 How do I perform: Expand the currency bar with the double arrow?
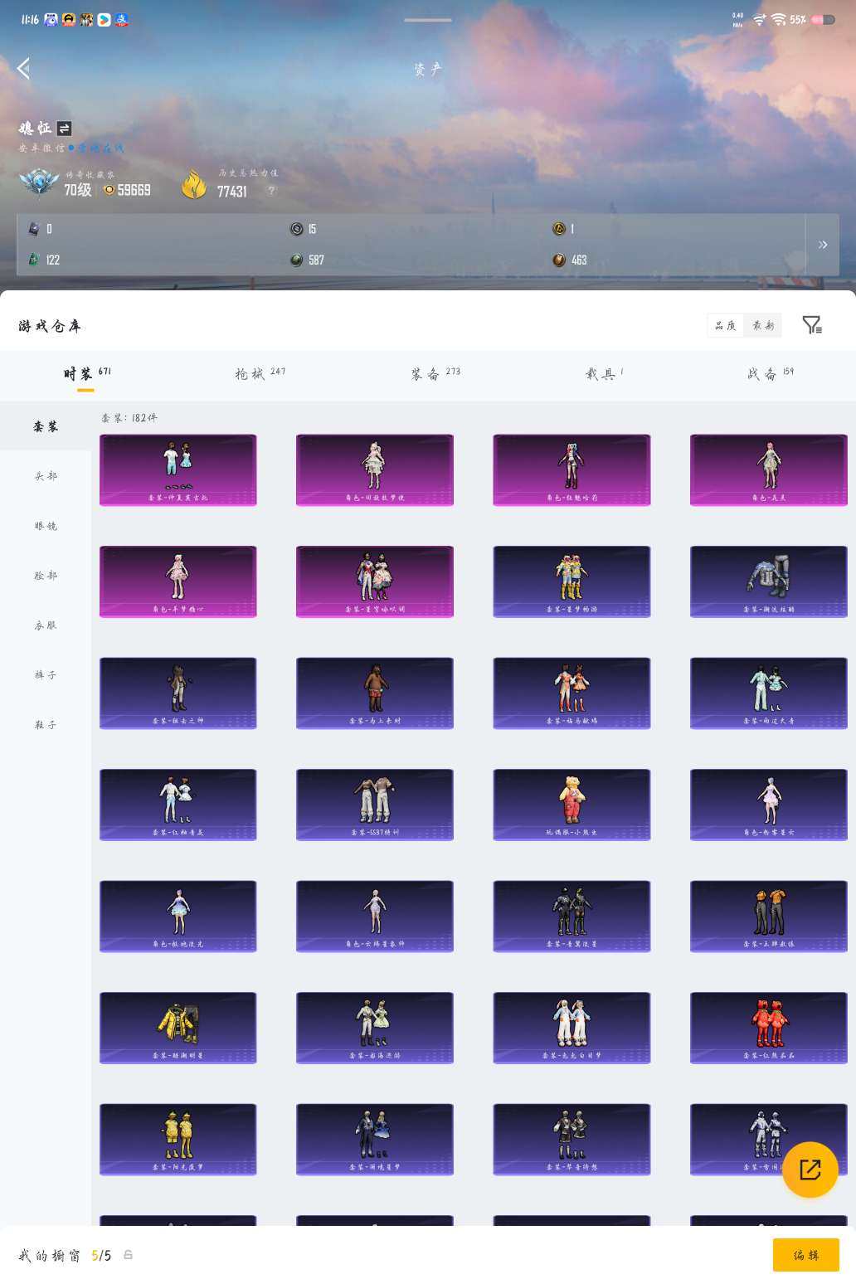click(x=824, y=244)
